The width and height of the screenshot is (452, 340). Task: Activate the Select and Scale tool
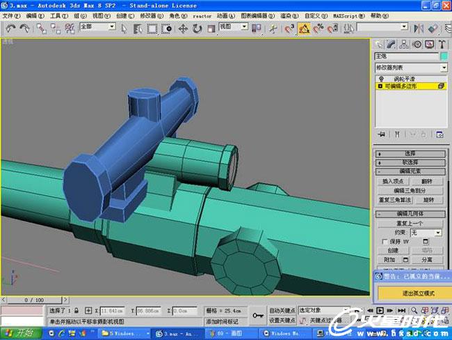(211, 29)
